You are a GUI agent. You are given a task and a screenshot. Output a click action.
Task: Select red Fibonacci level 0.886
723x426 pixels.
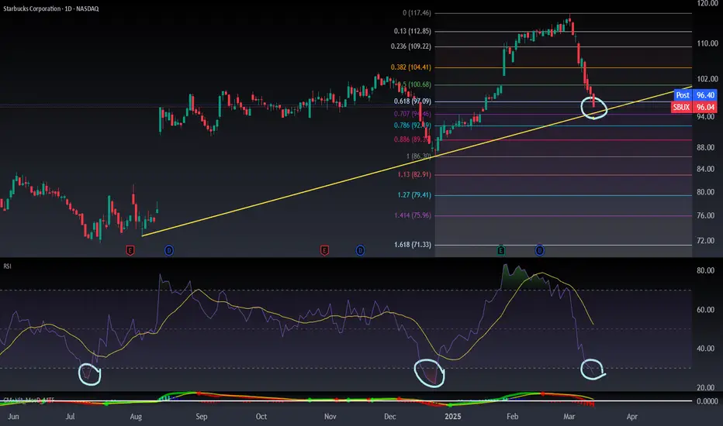[x=412, y=139]
